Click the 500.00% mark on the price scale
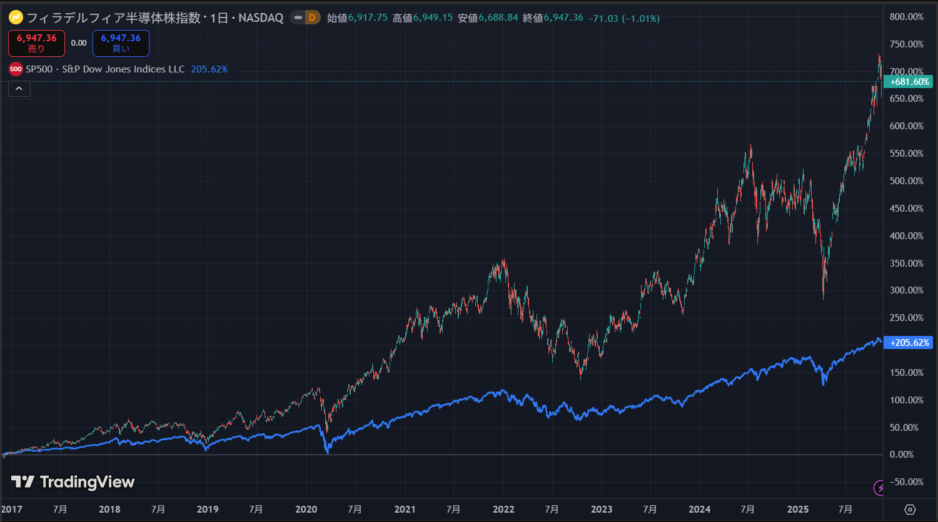The image size is (938, 522). (x=906, y=181)
